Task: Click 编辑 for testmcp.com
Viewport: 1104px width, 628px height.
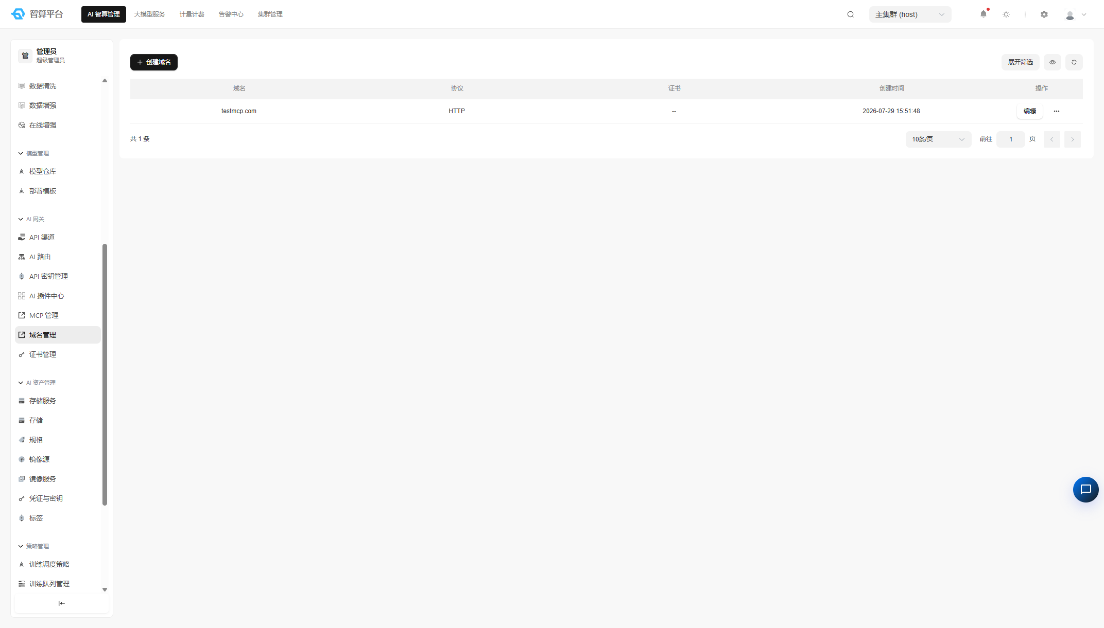Action: tap(1030, 111)
